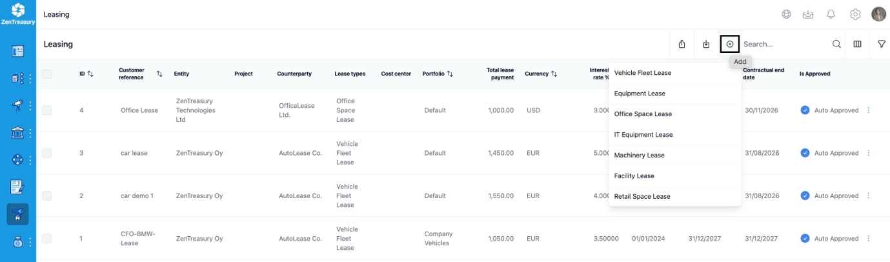Viewport: 890px width, 262px height.
Task: Open the notifications bell
Action: coord(831,14)
